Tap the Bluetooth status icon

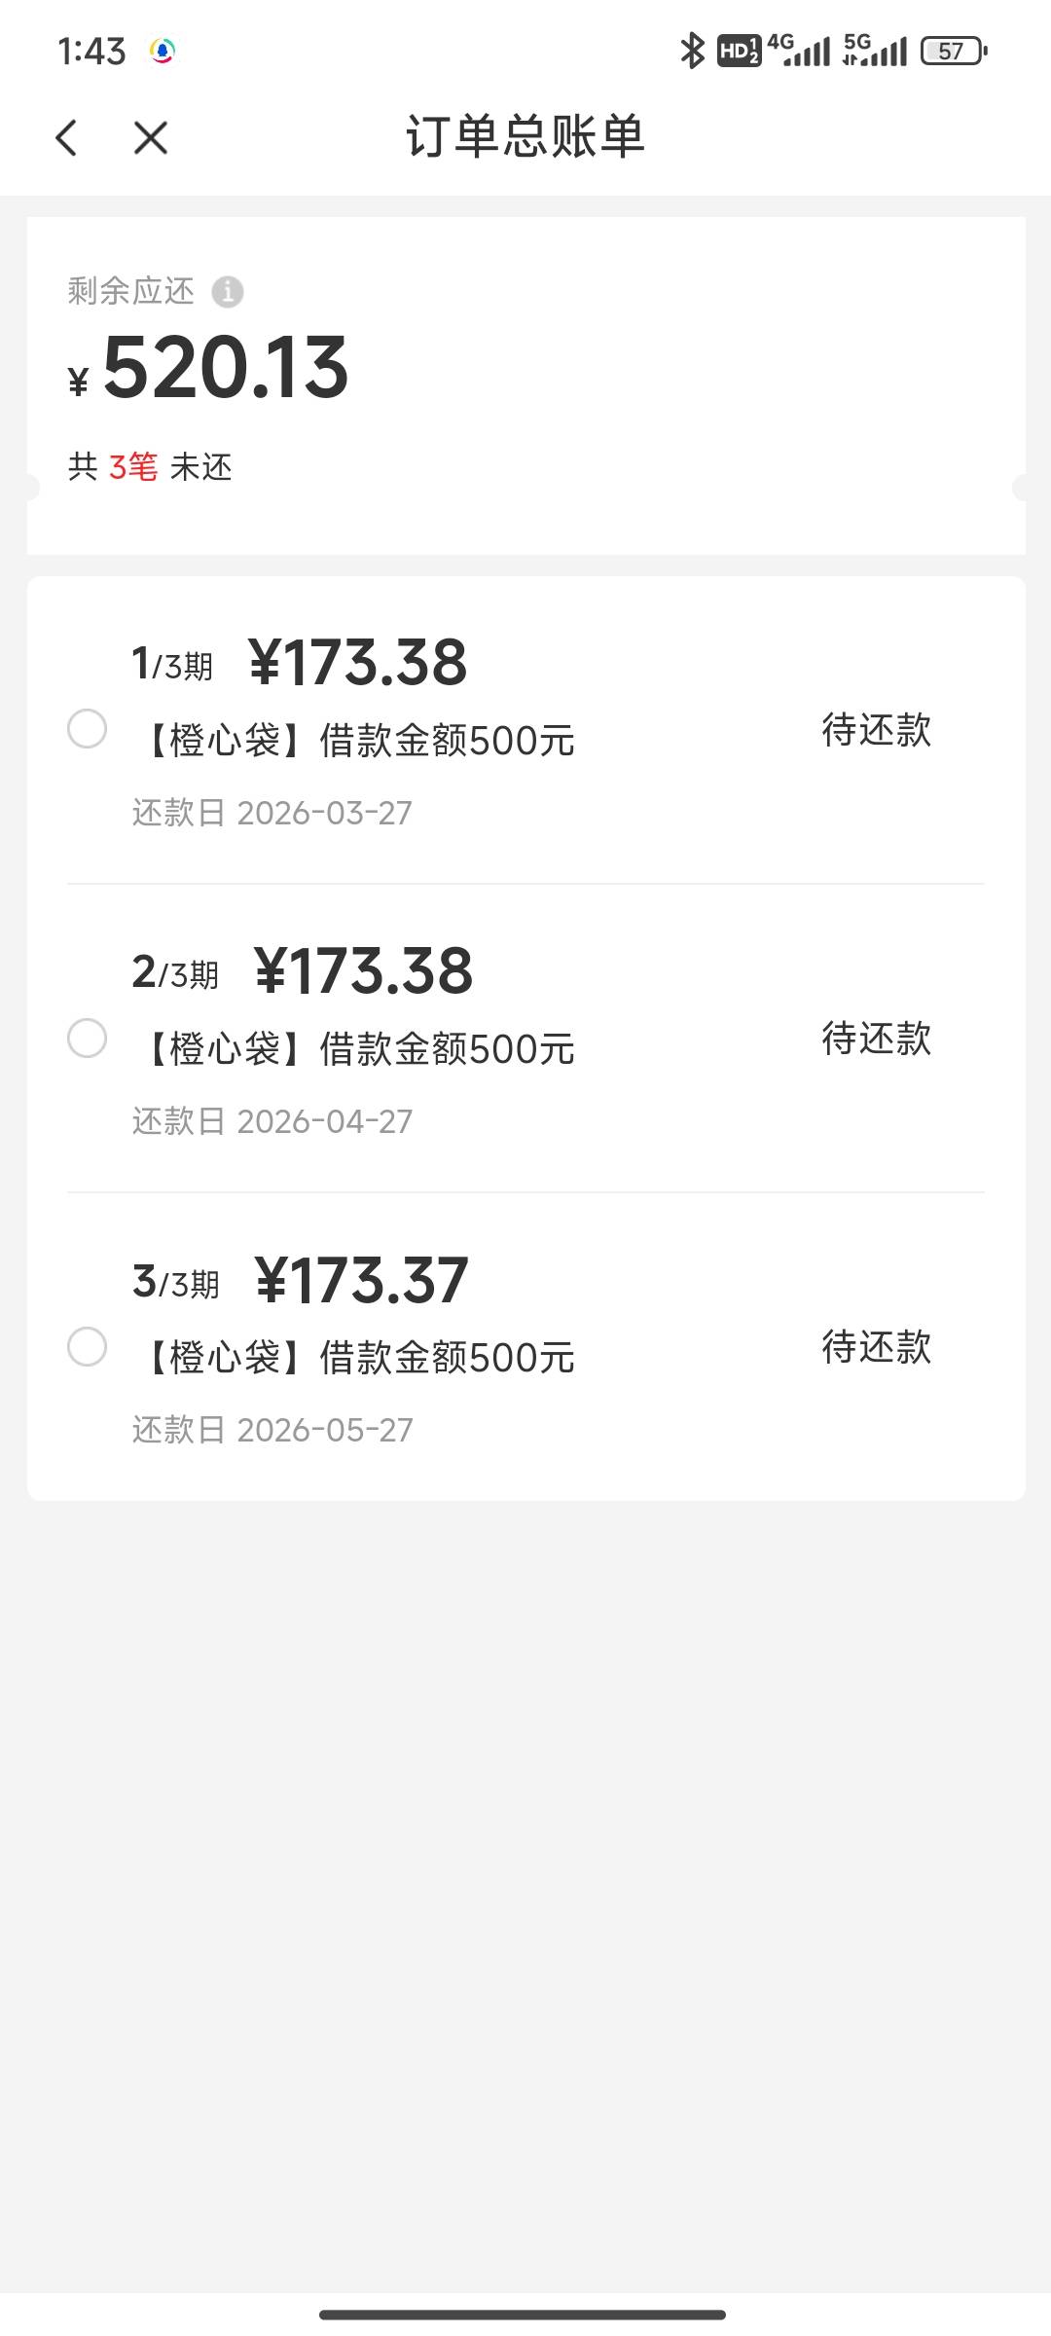click(692, 51)
